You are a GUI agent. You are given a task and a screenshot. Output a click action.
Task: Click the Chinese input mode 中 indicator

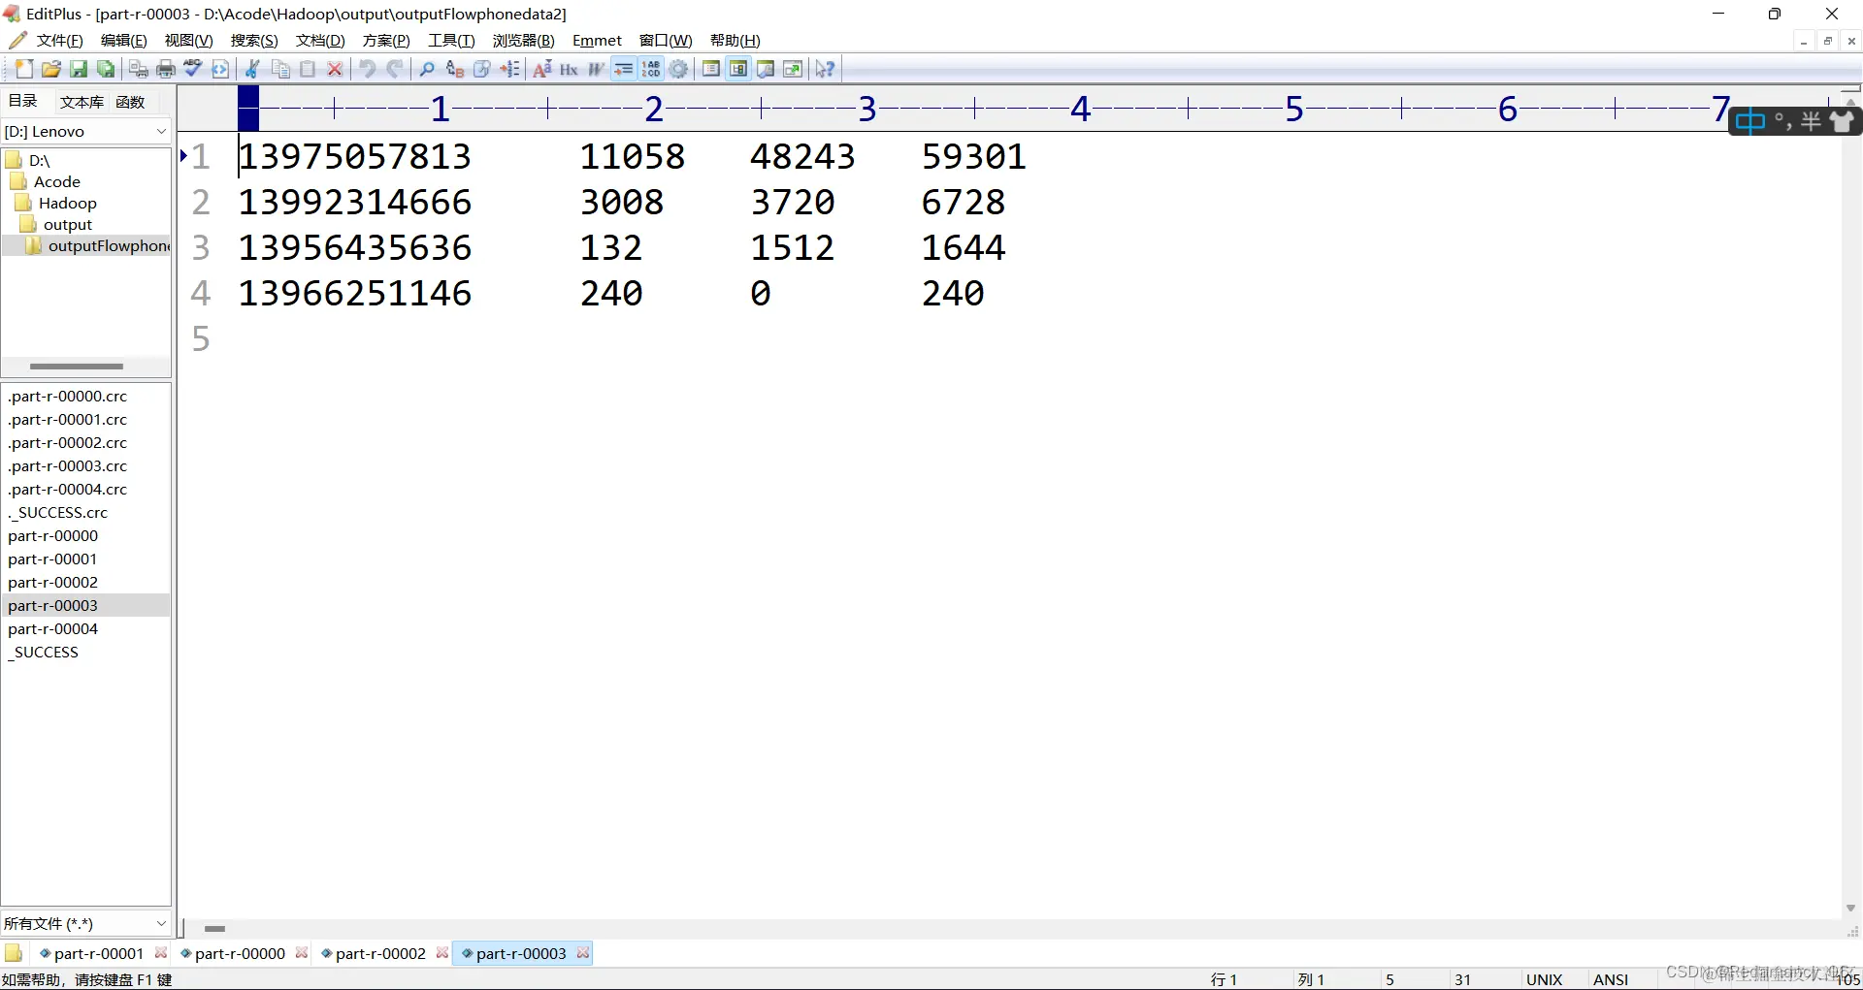click(1749, 121)
